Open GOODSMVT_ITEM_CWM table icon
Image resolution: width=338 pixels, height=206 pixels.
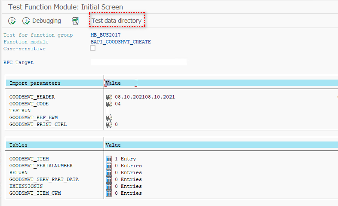click(x=109, y=193)
